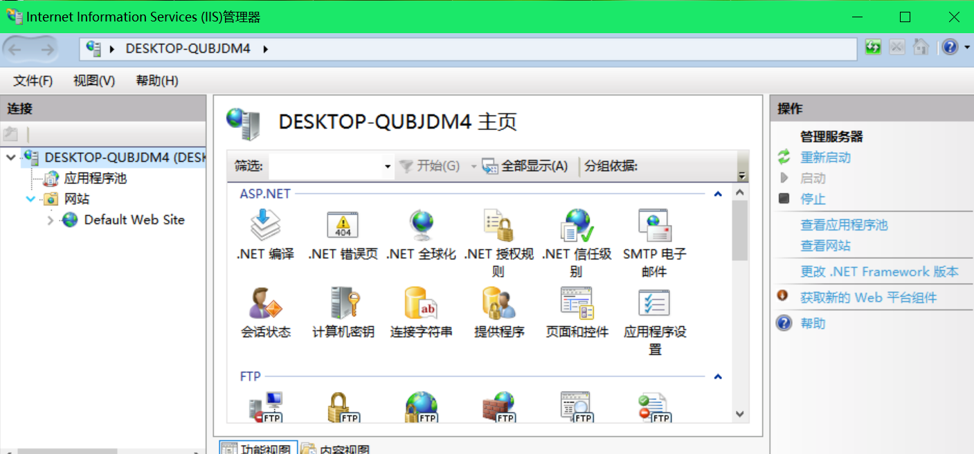Select the 网站 tree item
Screen dimensions: 974x454
(x=77, y=199)
